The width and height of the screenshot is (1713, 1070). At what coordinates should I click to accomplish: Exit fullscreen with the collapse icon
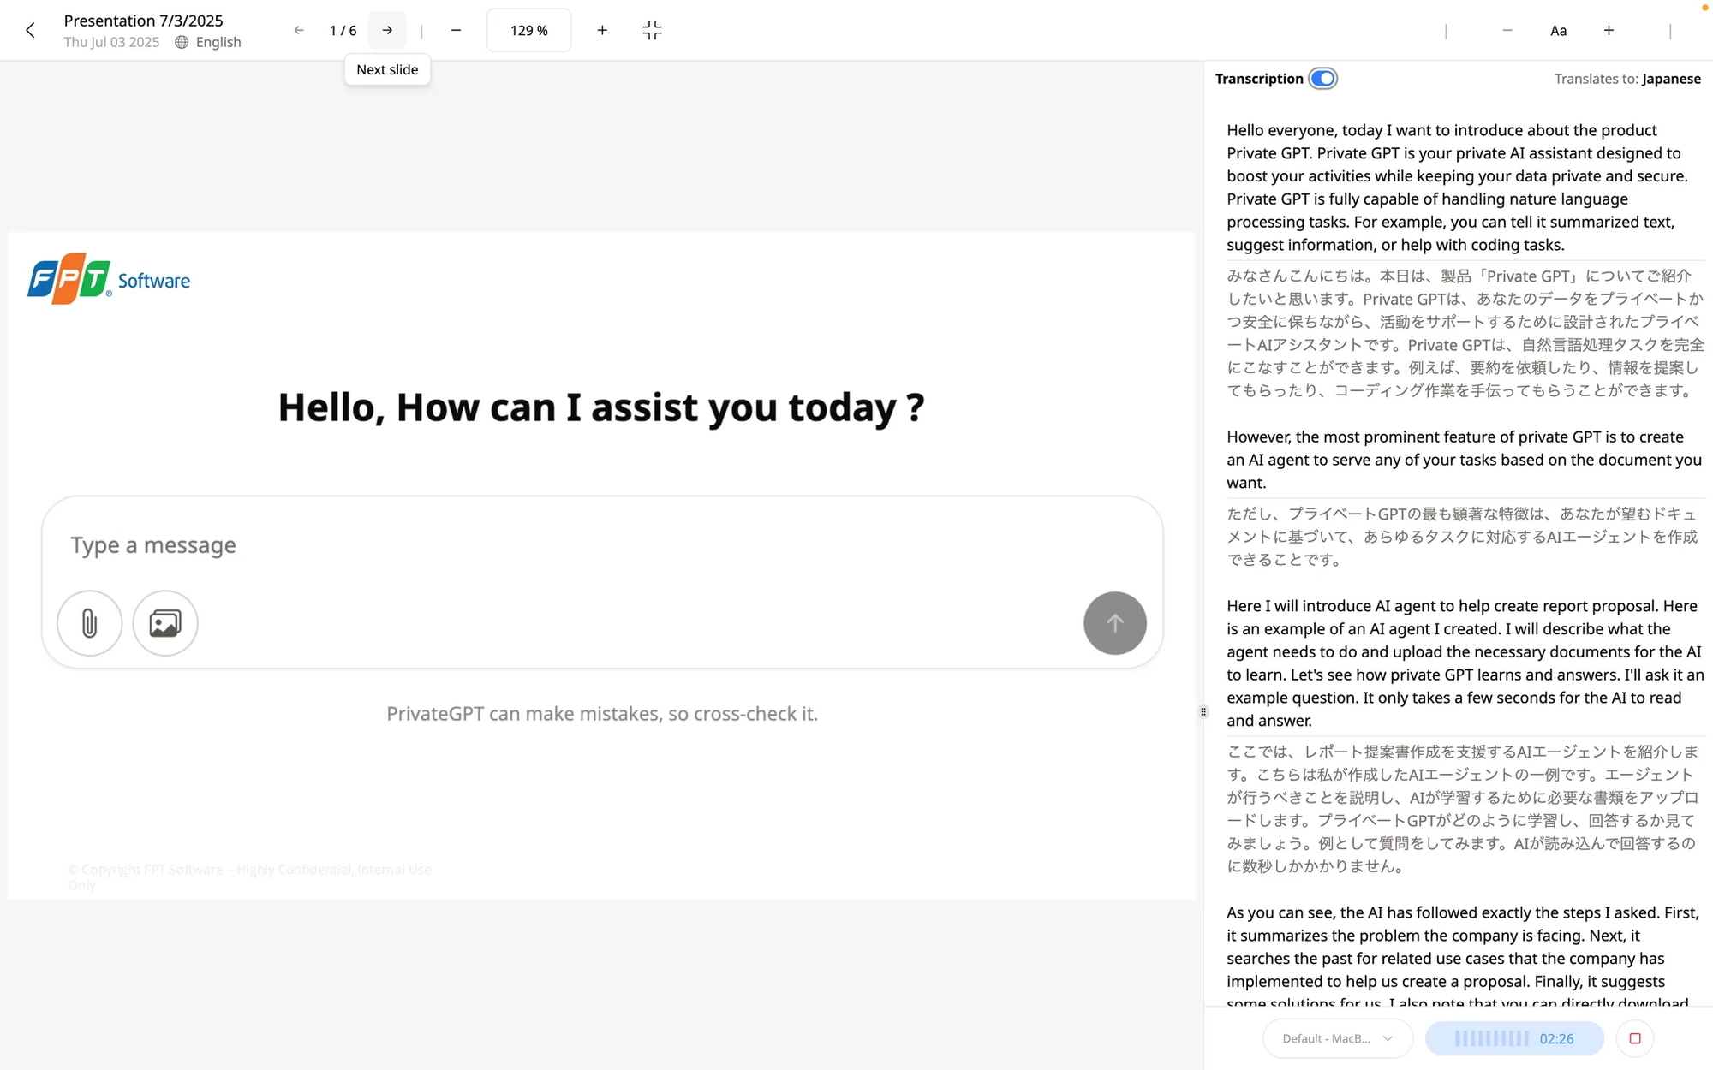coord(652,31)
